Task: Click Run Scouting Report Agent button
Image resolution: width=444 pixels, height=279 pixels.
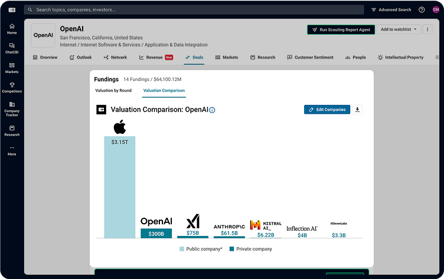Action: tap(341, 29)
